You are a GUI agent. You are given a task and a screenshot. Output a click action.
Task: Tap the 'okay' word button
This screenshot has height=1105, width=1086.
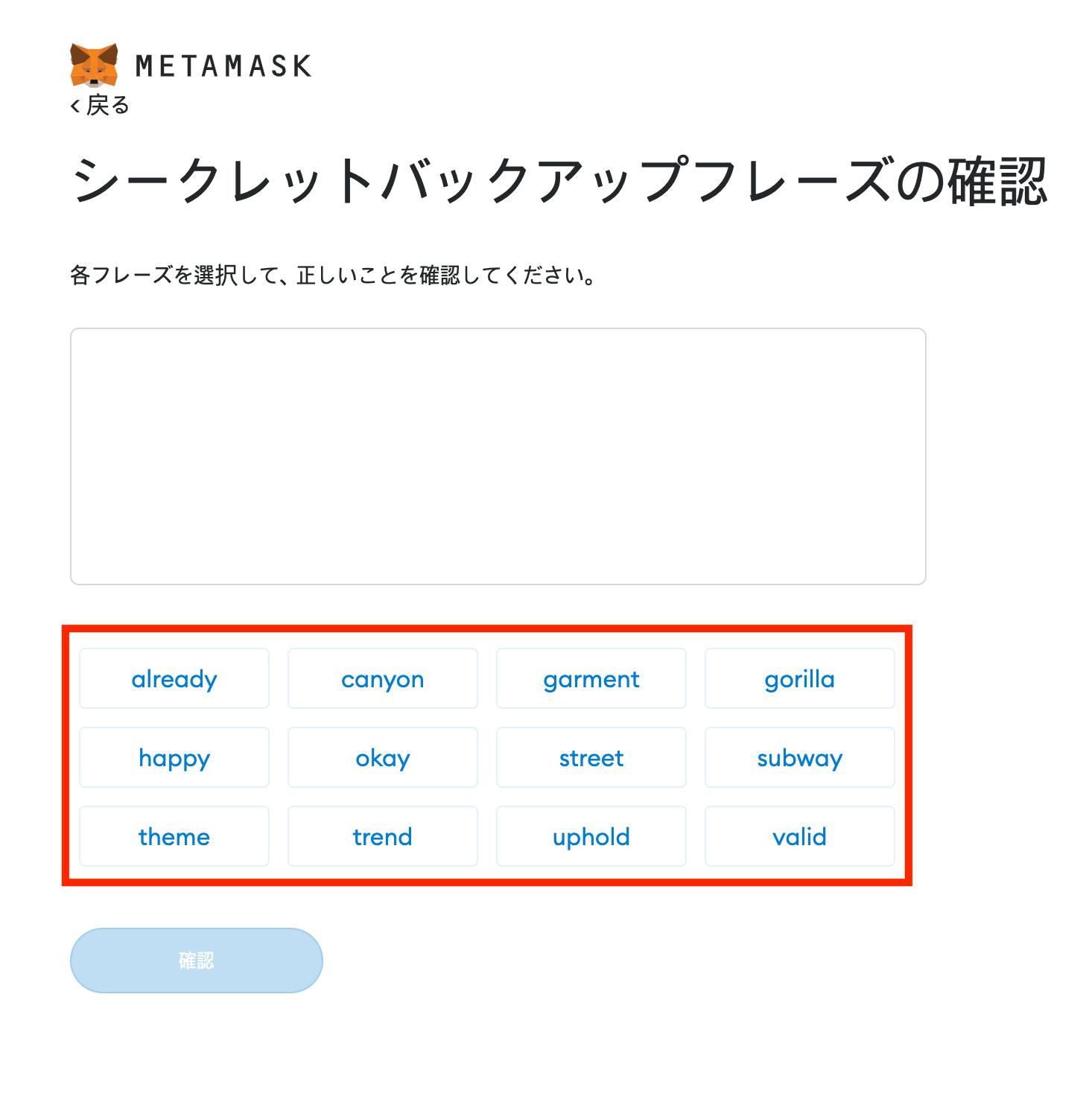[383, 757]
